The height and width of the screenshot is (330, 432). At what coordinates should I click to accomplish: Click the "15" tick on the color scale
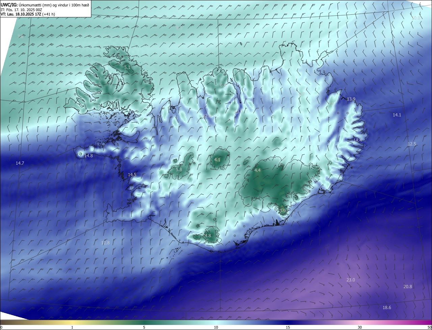point(288,328)
